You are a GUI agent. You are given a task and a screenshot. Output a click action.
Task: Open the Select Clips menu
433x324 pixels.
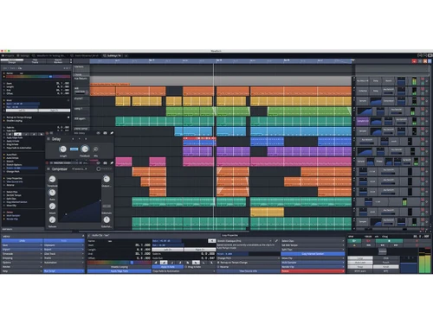pos(313,241)
